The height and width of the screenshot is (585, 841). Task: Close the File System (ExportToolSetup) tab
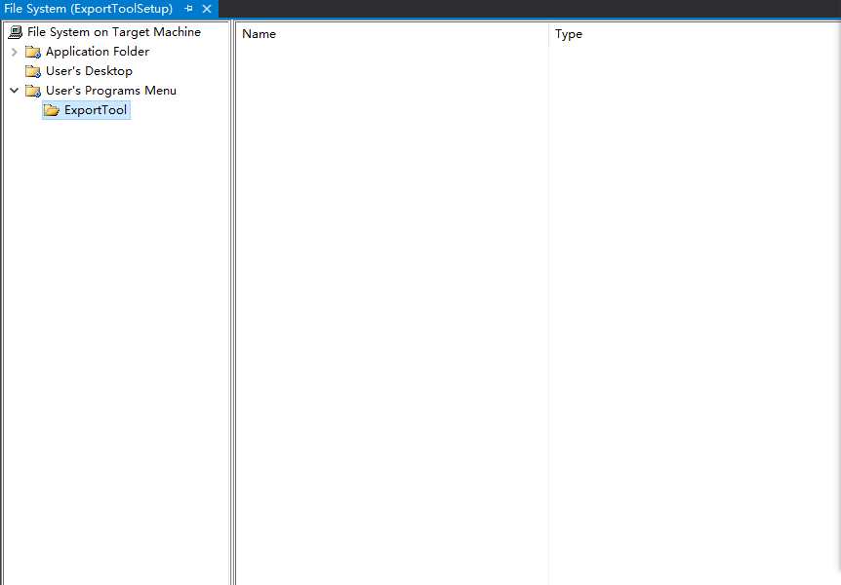[207, 9]
